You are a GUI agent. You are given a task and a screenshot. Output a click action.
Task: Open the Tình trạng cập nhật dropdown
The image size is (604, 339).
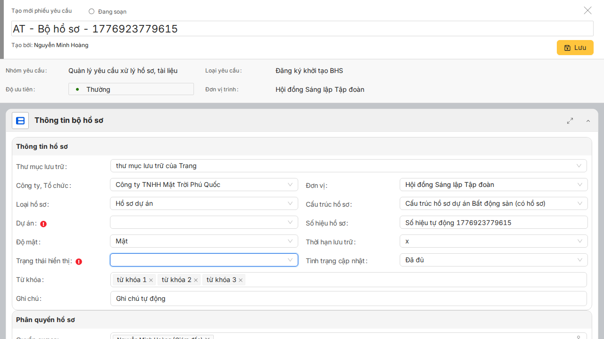[493, 260]
